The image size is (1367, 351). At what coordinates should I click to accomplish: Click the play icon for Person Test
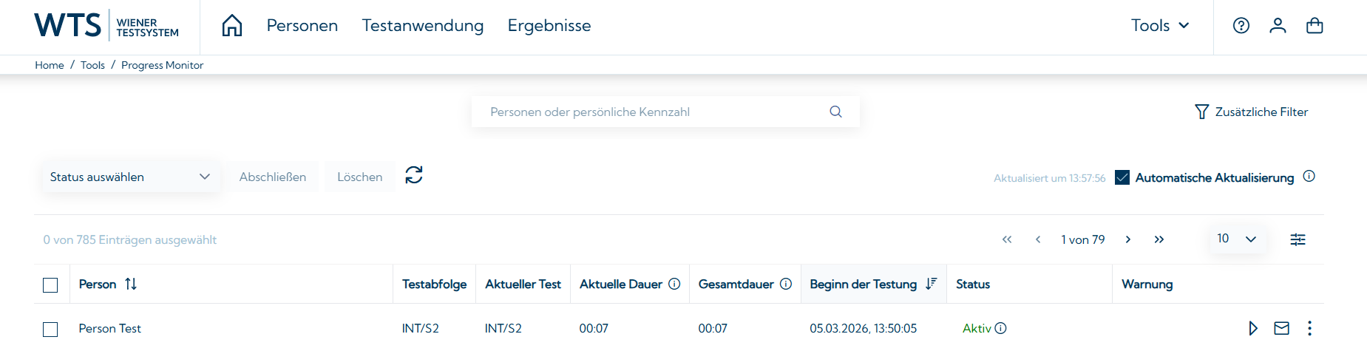pos(1253,328)
